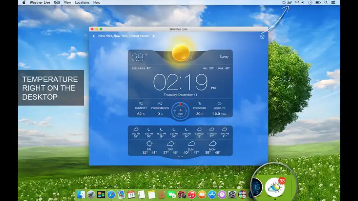Click the 02:19 PM clock display
Viewport: 358px width, 201px height.
(x=184, y=82)
